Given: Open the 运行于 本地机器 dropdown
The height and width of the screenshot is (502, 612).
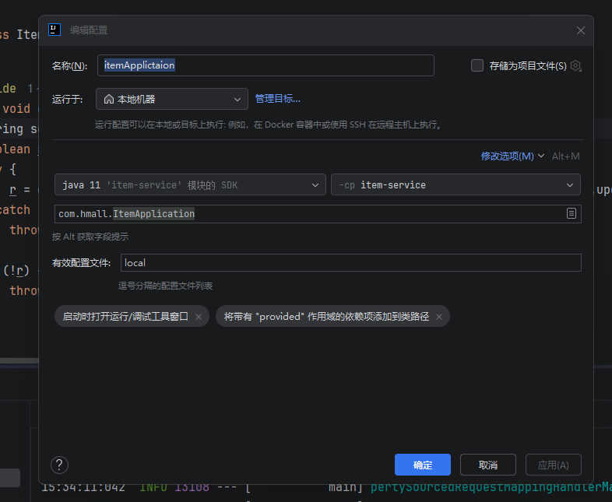Looking at the screenshot, I should (172, 99).
